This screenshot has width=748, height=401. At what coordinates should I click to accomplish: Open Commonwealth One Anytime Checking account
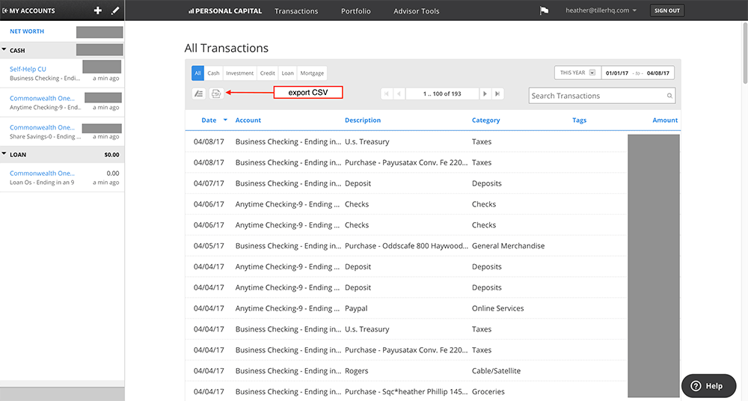42,98
